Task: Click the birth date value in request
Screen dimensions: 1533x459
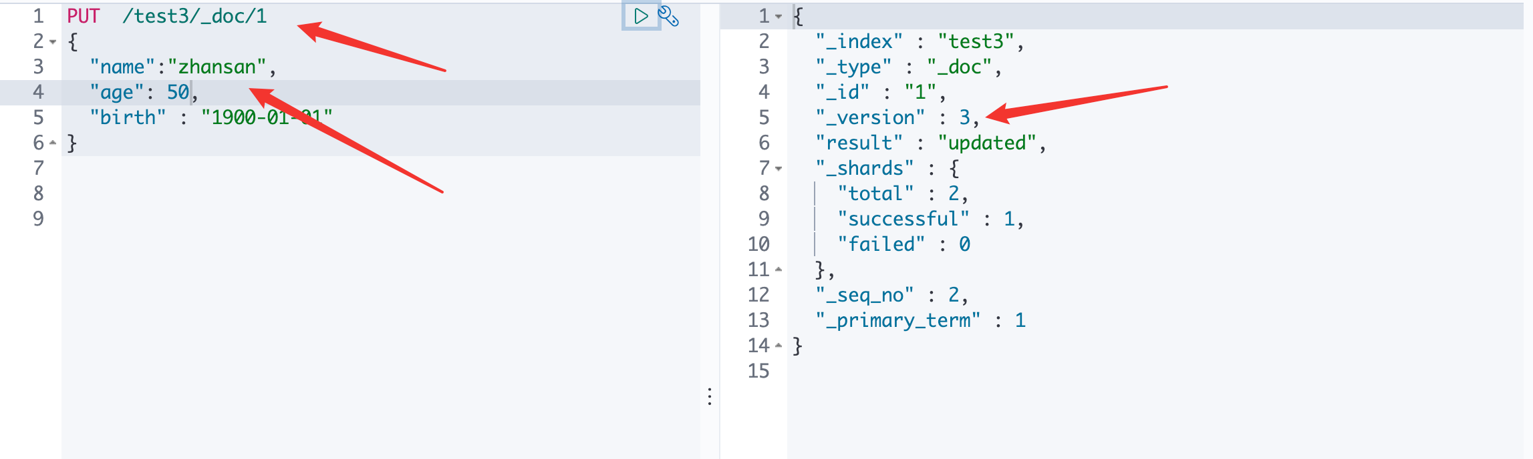Action: tap(266, 117)
